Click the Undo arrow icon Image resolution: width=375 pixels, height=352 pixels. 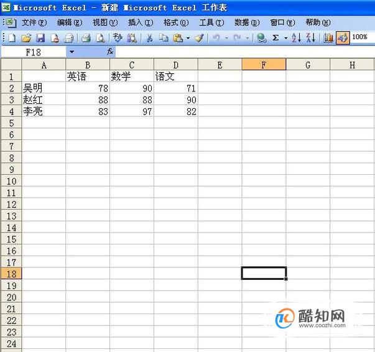216,38
